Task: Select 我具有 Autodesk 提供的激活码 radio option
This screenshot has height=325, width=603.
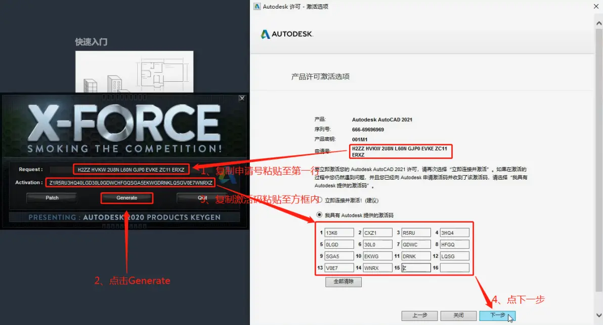Action: coord(319,215)
